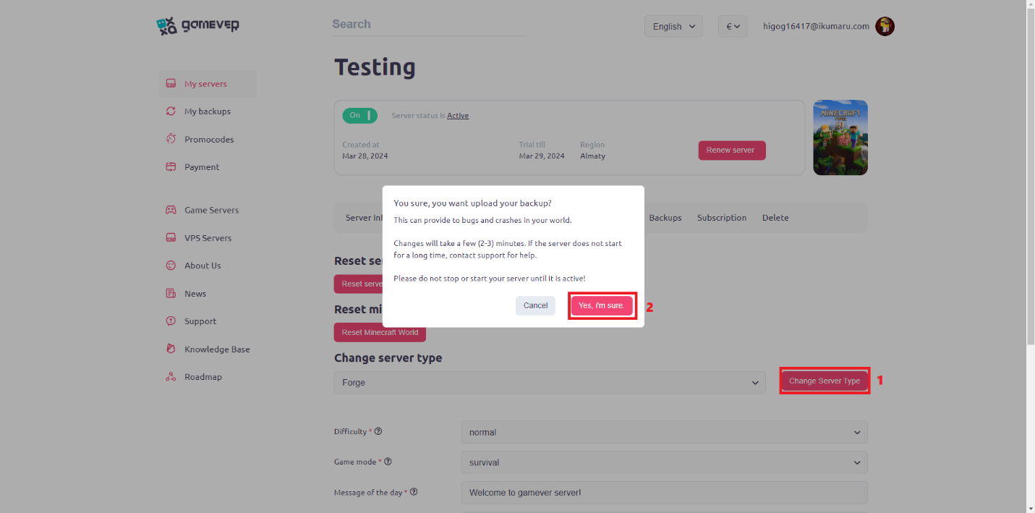Click the gamever logo
Viewport: 1035px width, 513px height.
pos(197,26)
